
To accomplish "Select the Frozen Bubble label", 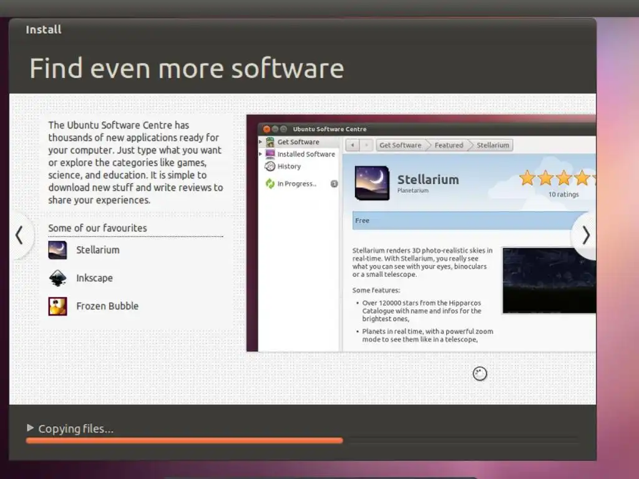I will pyautogui.click(x=107, y=306).
